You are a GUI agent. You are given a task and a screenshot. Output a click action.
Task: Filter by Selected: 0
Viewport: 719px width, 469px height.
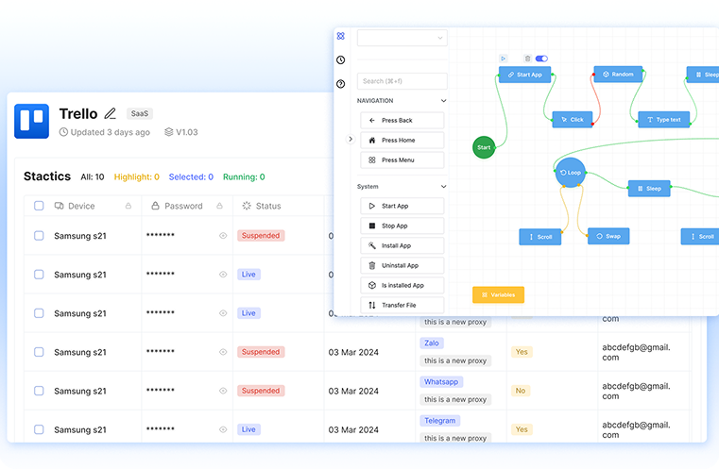(x=191, y=176)
